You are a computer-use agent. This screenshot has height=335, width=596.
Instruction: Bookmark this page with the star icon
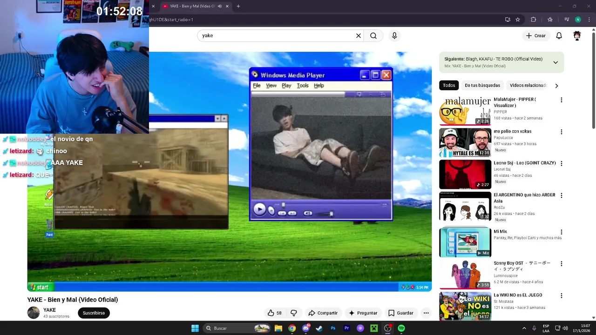pos(518,20)
